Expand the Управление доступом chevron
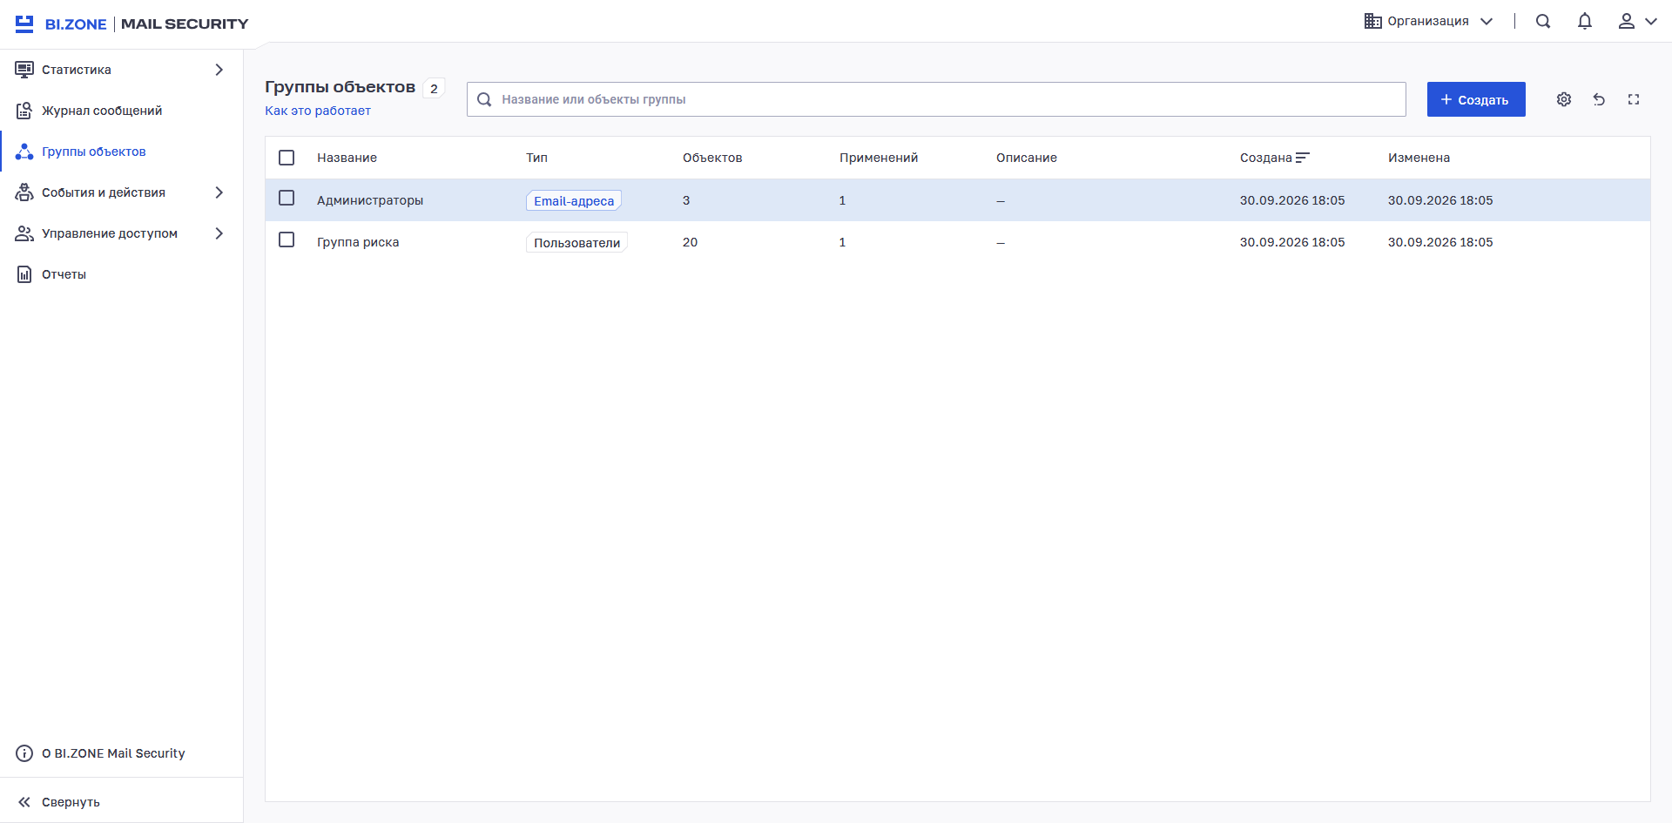This screenshot has width=1672, height=823. 219,233
